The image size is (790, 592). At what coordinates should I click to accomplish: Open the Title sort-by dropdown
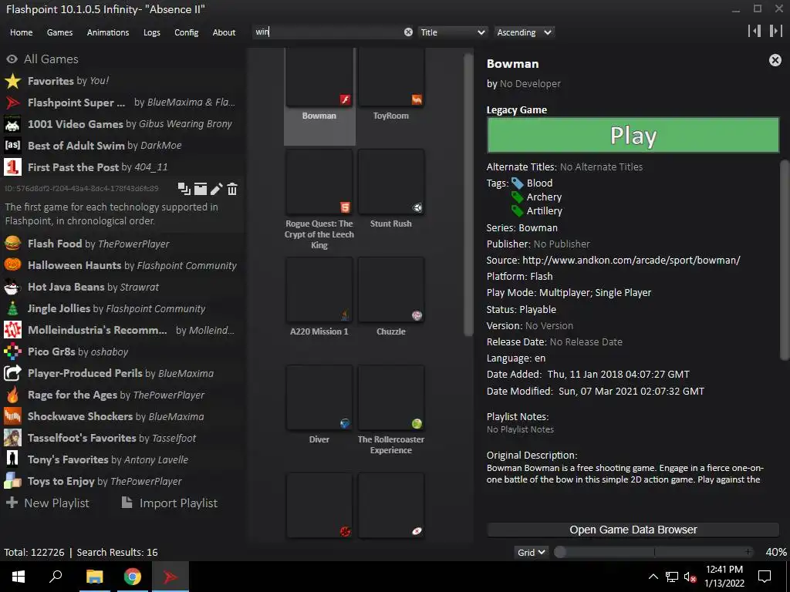click(452, 32)
